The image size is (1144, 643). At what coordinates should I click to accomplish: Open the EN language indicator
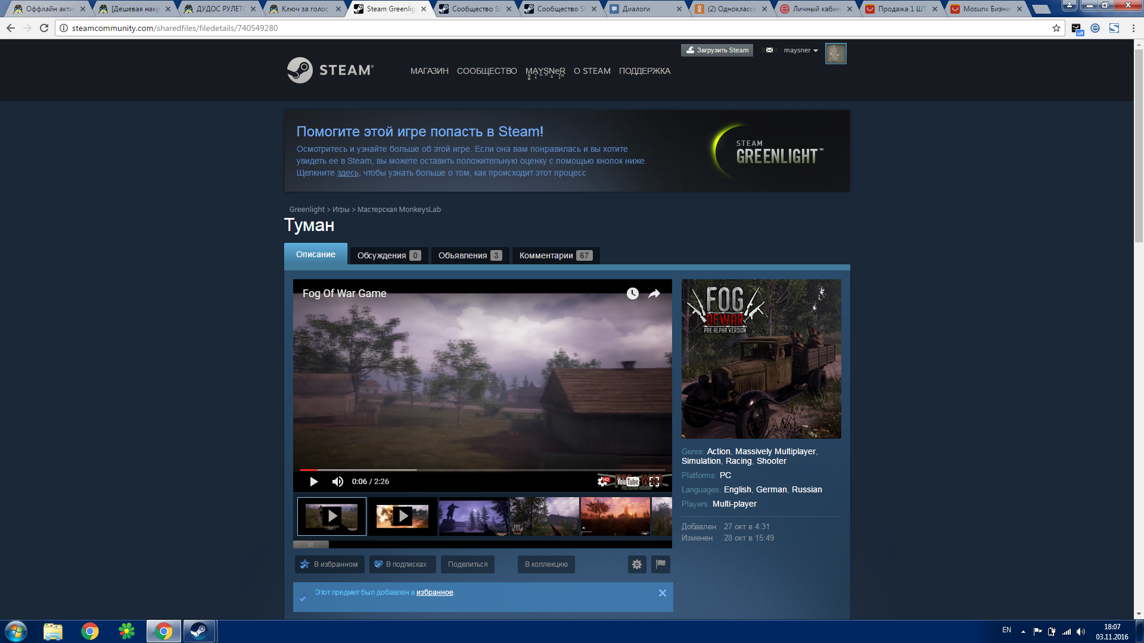(1006, 630)
